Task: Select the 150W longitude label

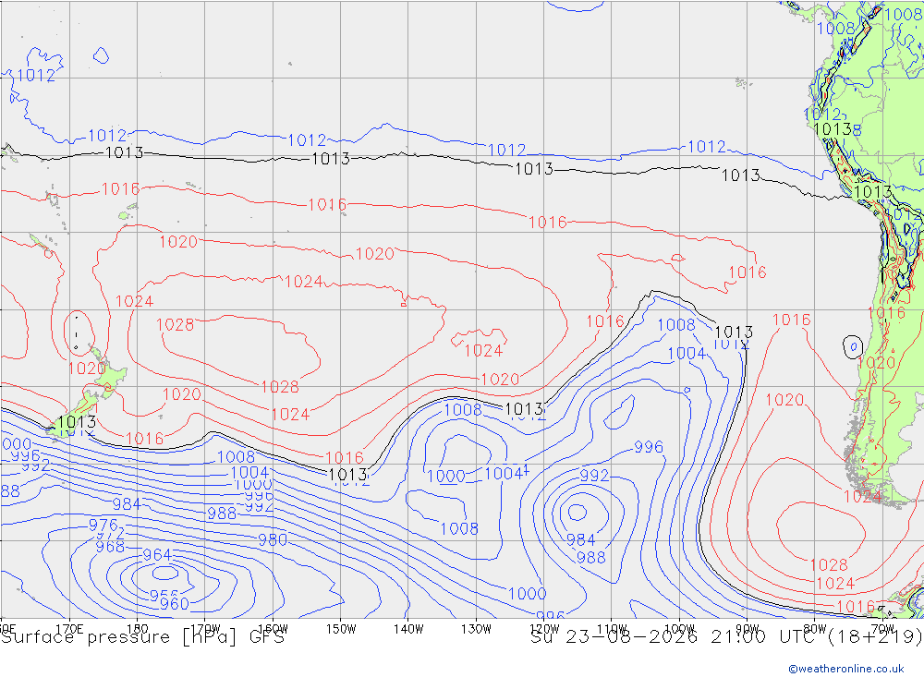Action: coord(341,629)
